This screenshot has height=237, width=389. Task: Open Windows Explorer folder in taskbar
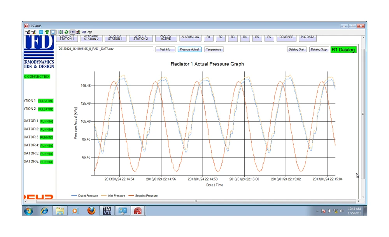point(60,211)
